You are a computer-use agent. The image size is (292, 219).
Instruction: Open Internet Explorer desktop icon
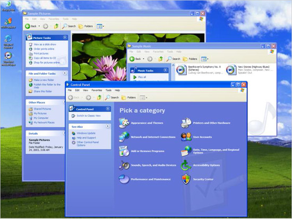click(8, 42)
